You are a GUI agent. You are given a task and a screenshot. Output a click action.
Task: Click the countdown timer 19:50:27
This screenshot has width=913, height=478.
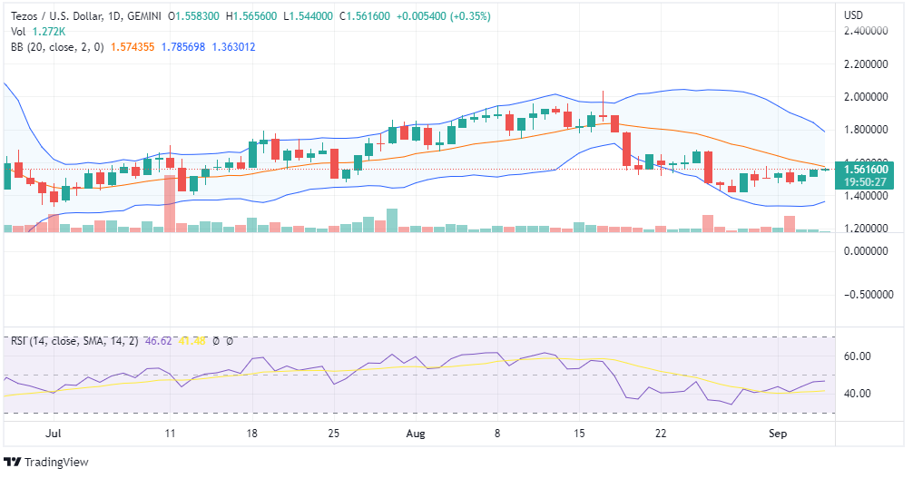[866, 181]
